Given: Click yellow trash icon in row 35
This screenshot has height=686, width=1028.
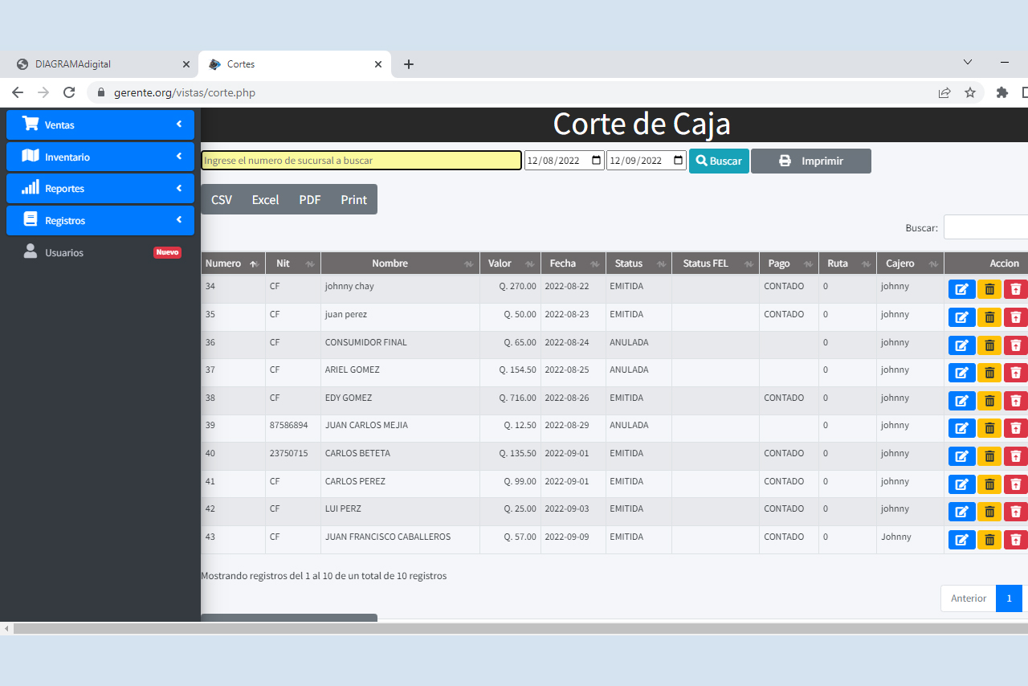Looking at the screenshot, I should pyautogui.click(x=989, y=317).
